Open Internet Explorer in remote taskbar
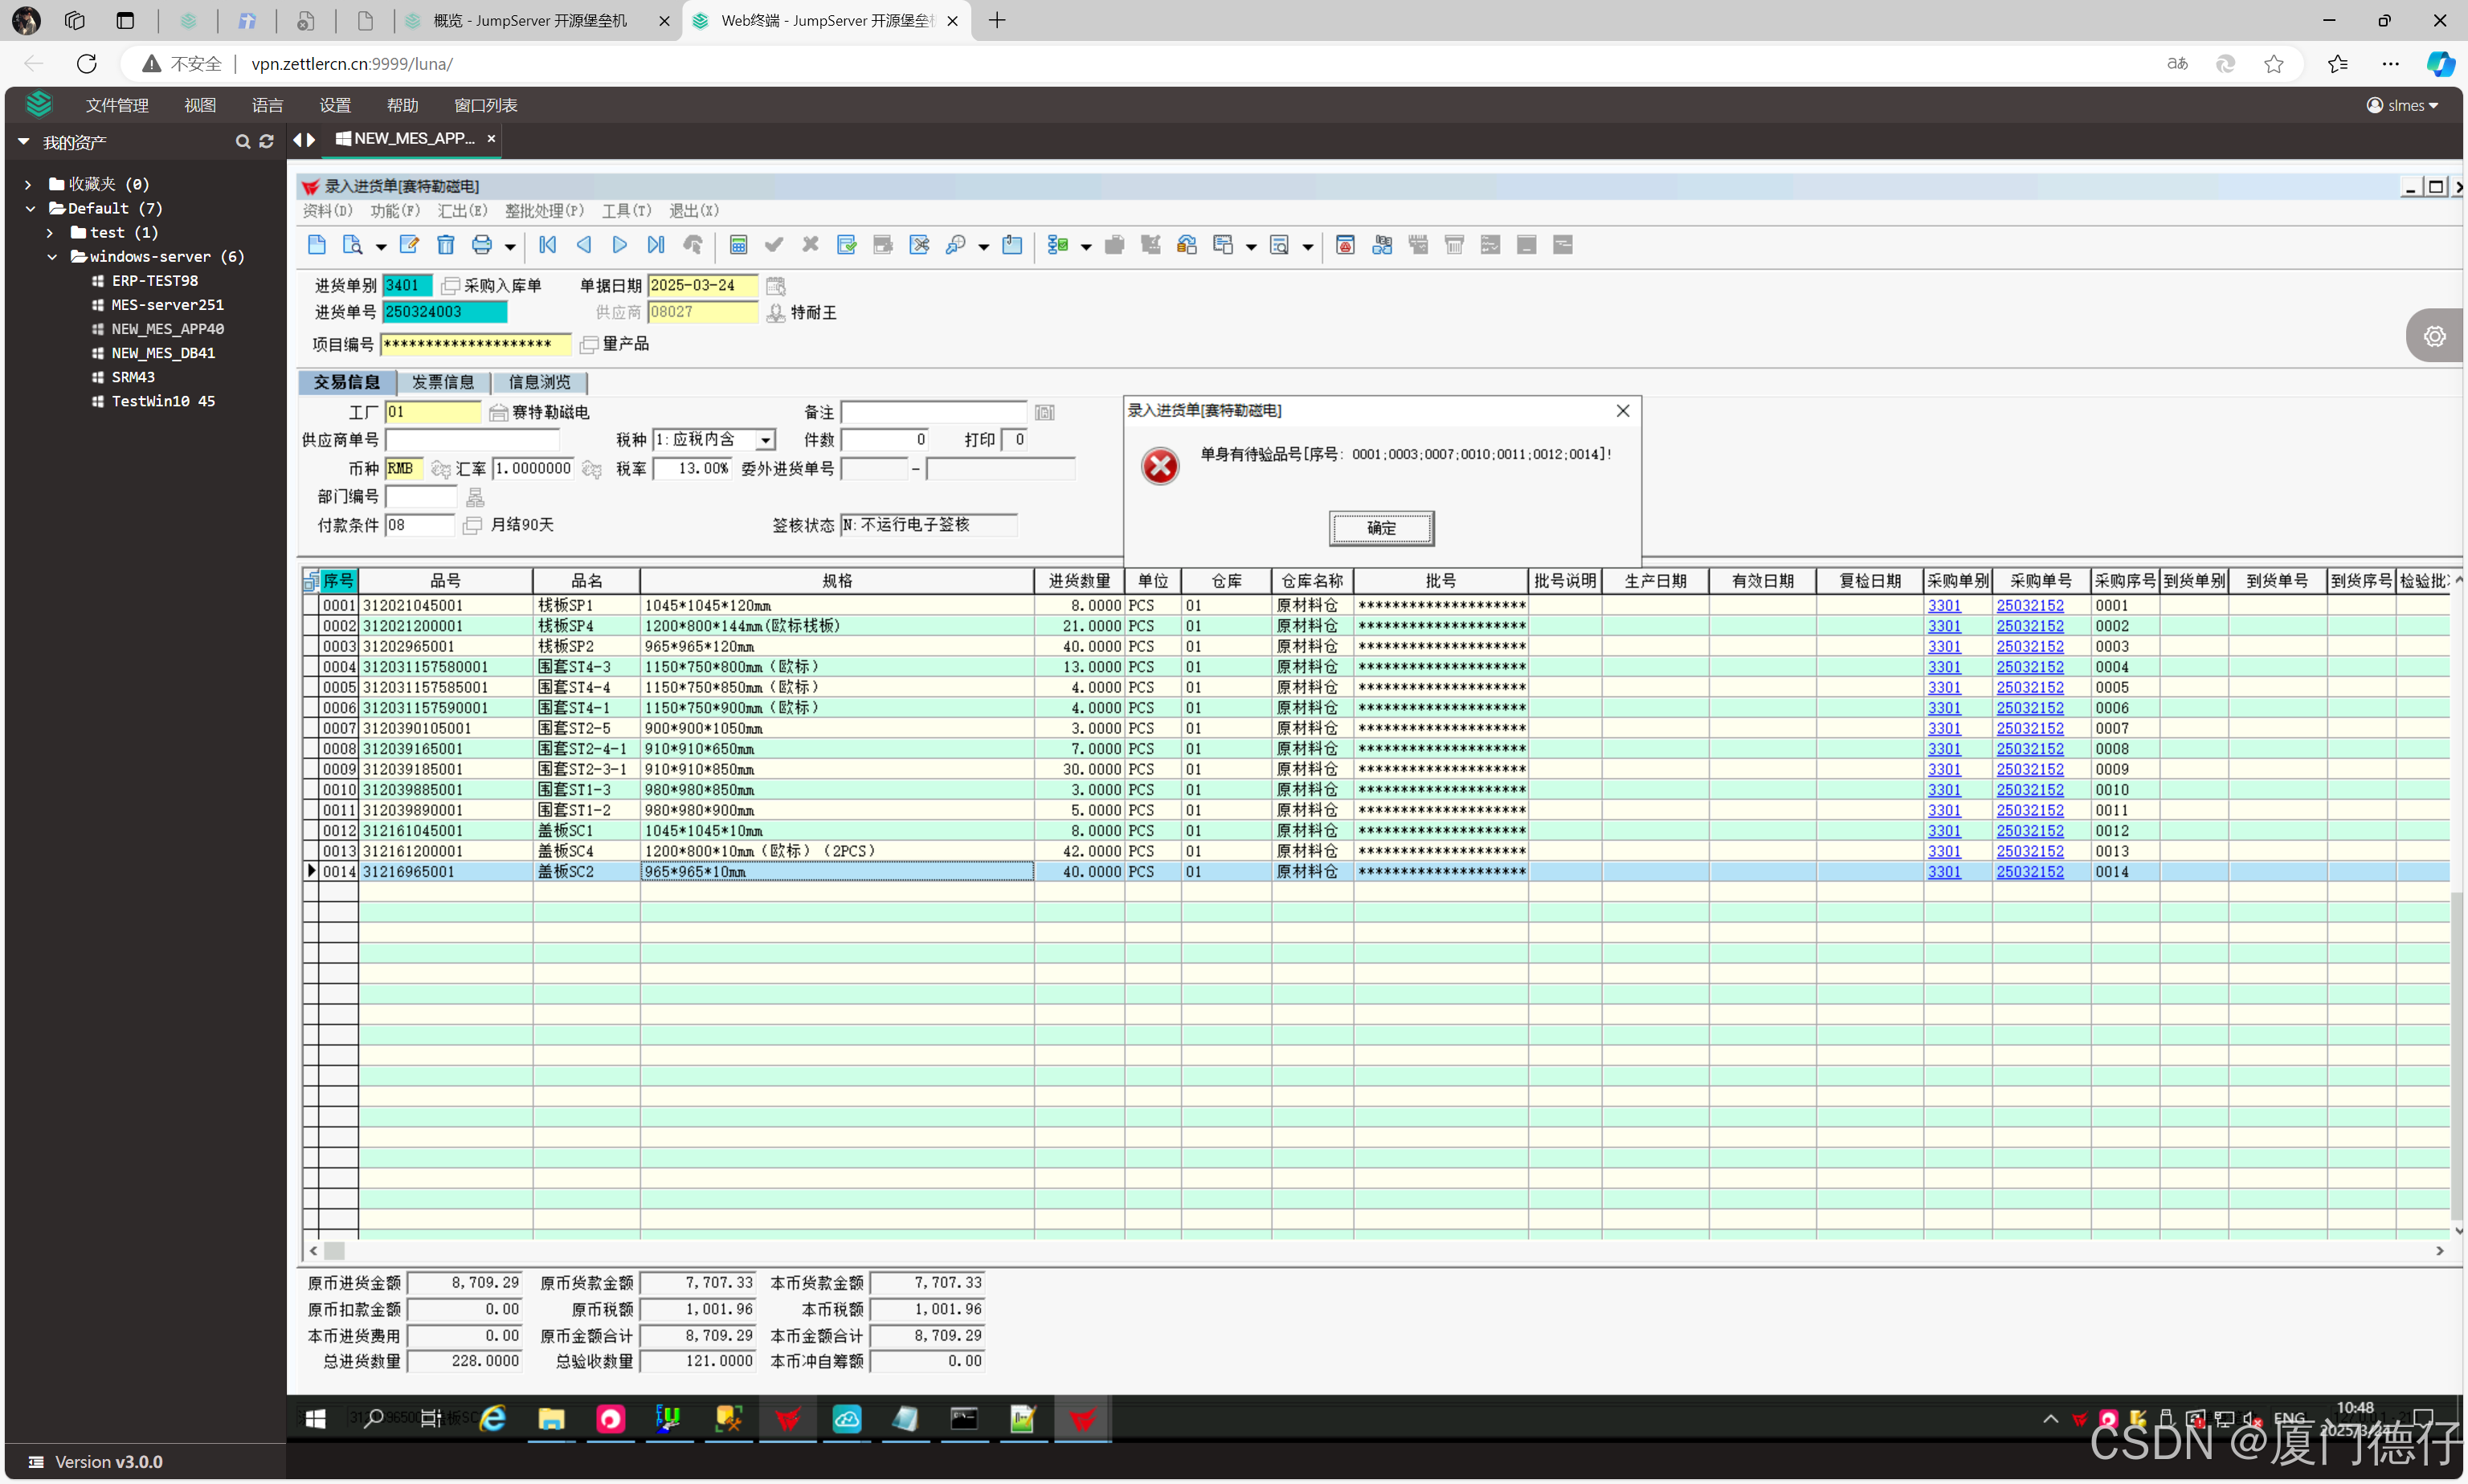This screenshot has width=2468, height=1484. (493, 1418)
